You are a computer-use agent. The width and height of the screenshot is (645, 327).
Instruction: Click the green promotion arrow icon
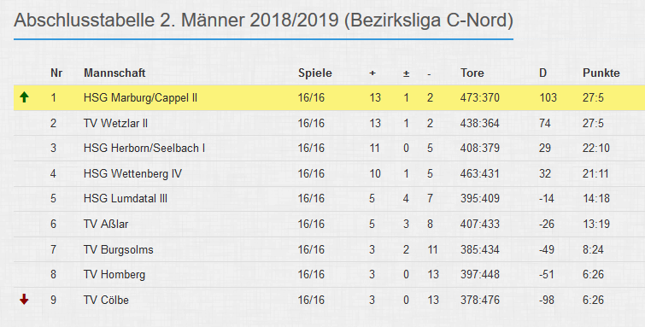(24, 97)
